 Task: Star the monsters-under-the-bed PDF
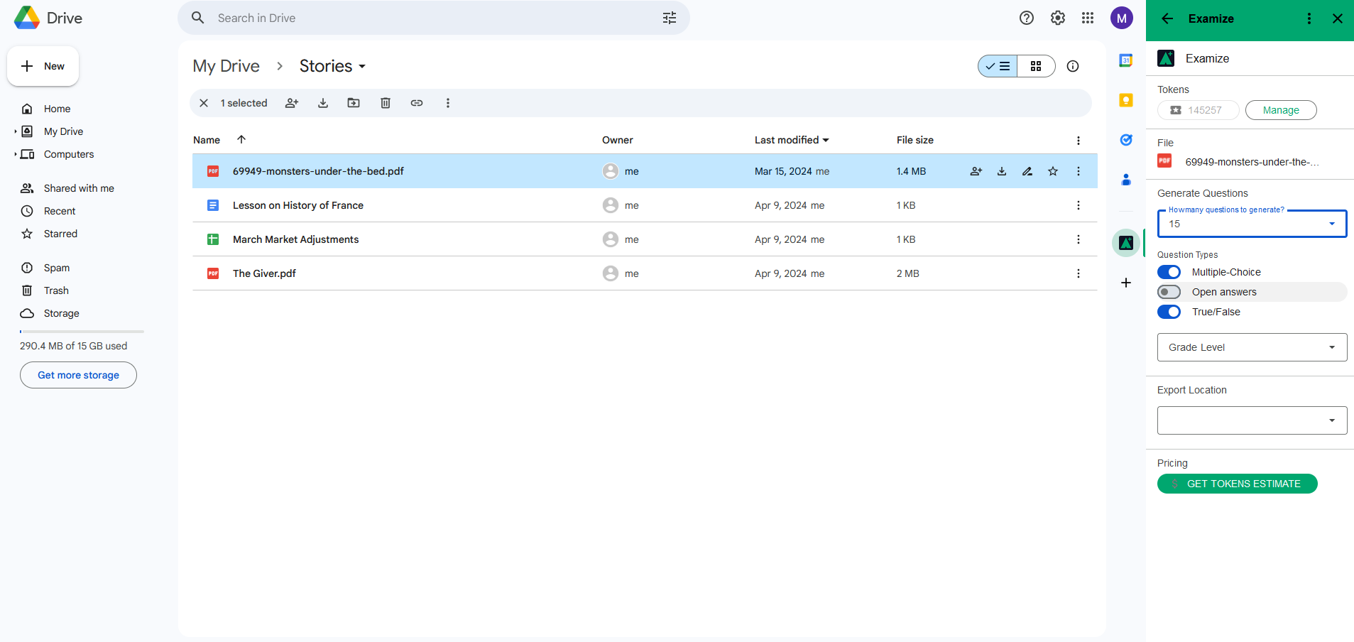1053,171
